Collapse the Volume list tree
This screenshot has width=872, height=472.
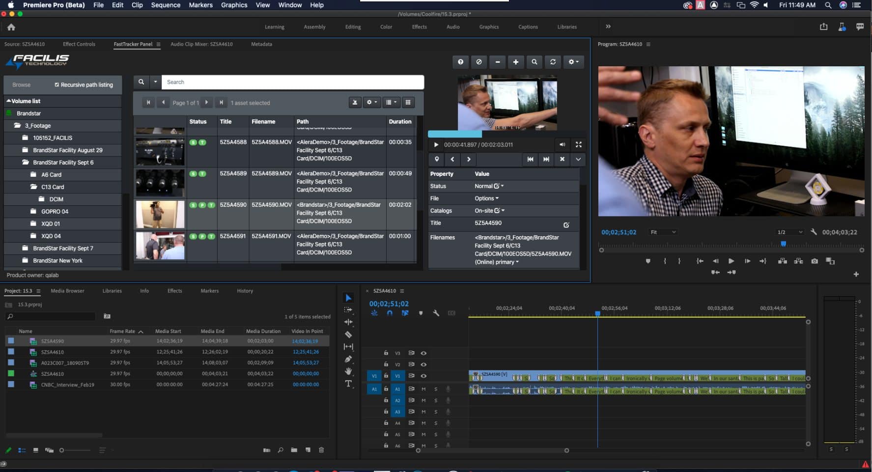8,101
